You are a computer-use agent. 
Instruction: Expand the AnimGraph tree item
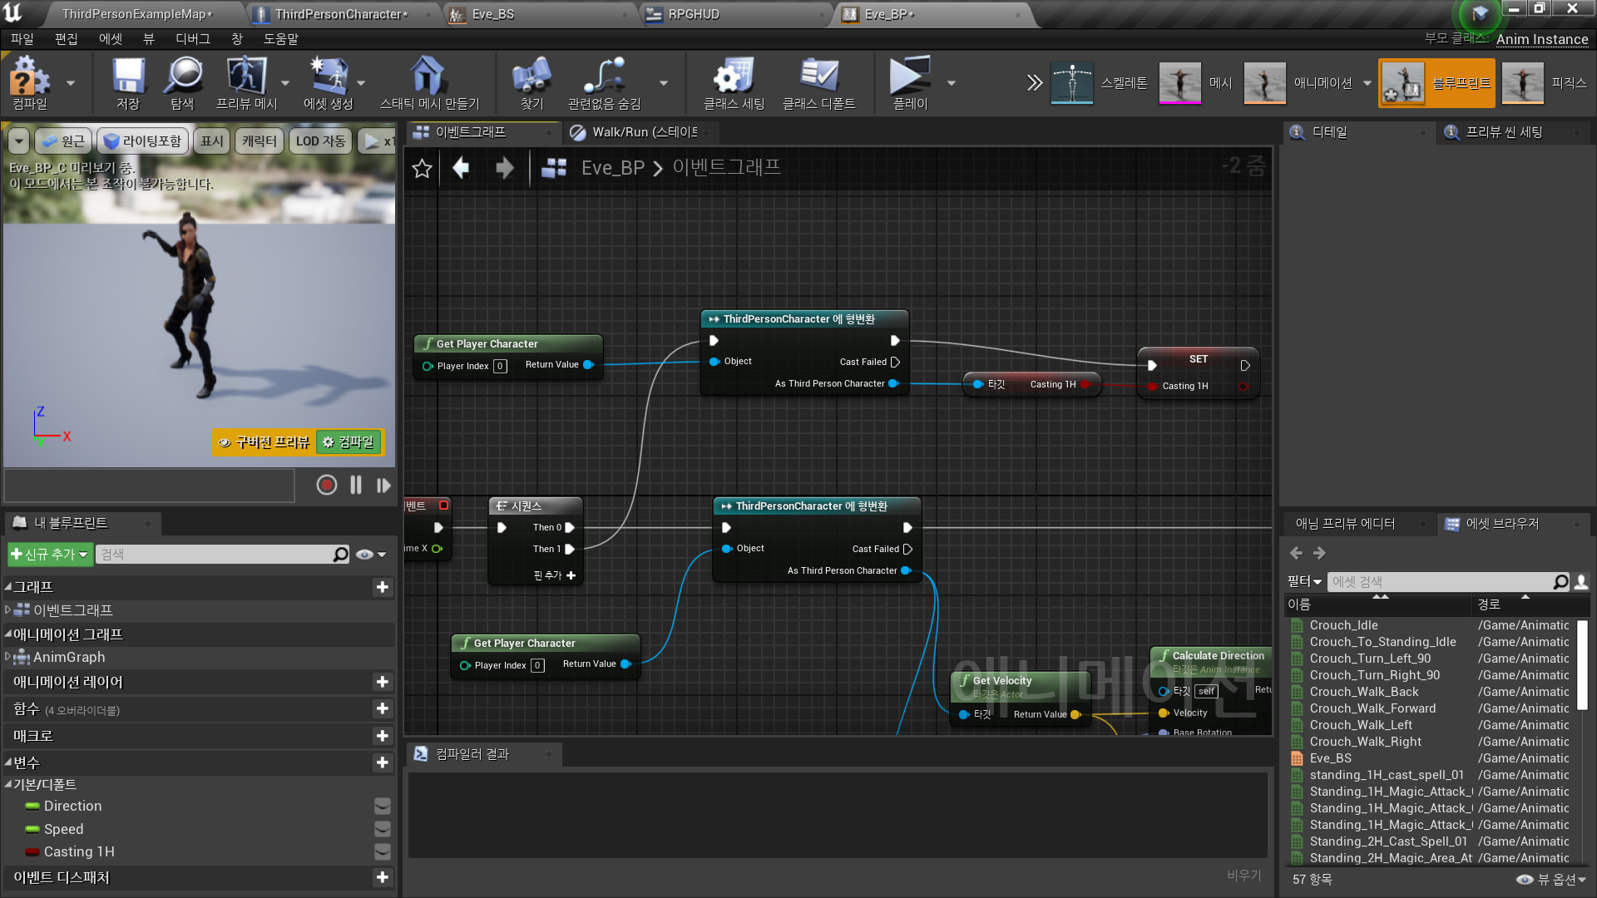tap(7, 657)
